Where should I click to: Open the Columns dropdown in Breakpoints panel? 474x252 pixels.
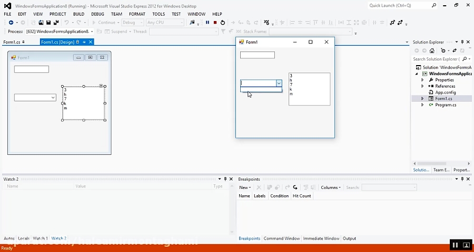pyautogui.click(x=330, y=187)
